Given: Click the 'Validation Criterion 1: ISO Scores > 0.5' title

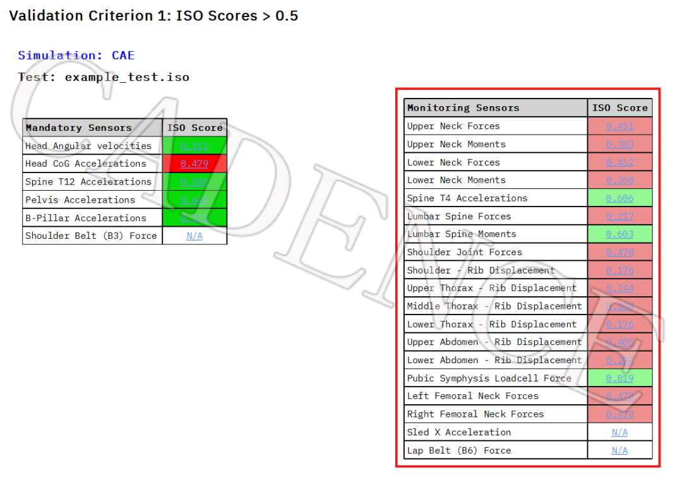Looking at the screenshot, I should pos(153,16).
